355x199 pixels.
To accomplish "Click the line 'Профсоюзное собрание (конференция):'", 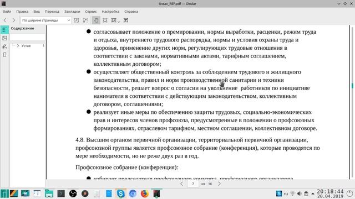I will pos(127,167).
